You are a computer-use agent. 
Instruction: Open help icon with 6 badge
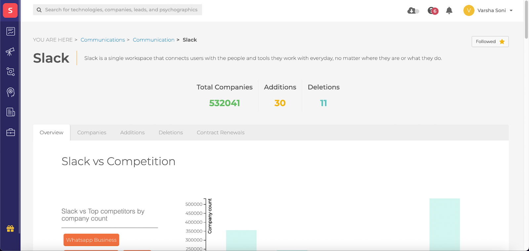coord(433,11)
